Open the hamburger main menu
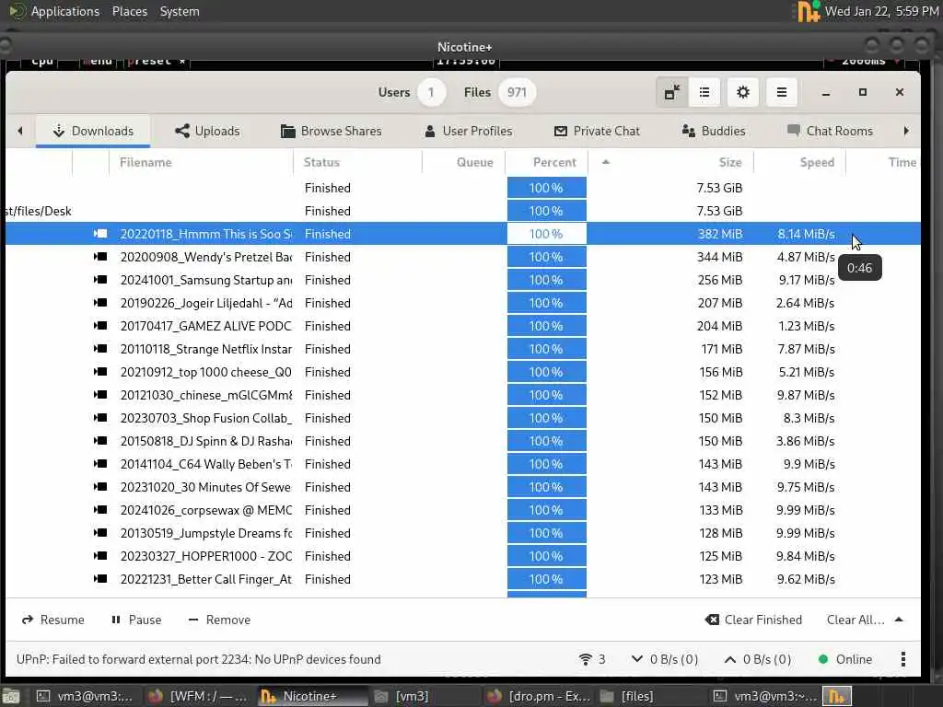Screen dimensions: 943x707 (x=781, y=93)
